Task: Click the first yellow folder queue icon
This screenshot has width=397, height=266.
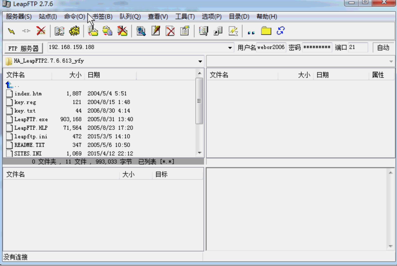Action: [x=93, y=31]
